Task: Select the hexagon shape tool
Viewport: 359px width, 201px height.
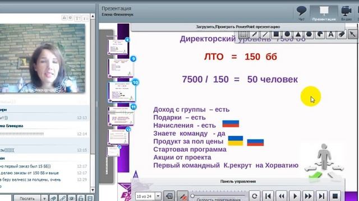Action: pos(309,35)
